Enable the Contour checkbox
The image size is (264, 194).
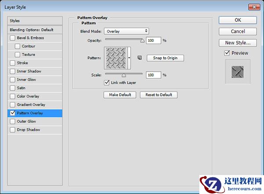coord(17,46)
